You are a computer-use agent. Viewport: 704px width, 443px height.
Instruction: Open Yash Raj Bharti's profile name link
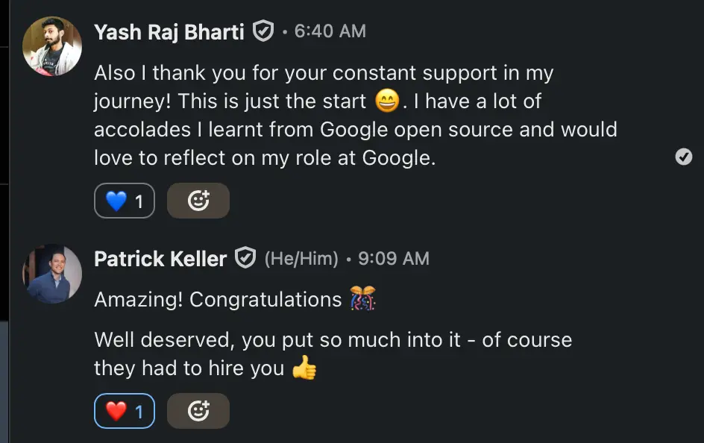(169, 31)
